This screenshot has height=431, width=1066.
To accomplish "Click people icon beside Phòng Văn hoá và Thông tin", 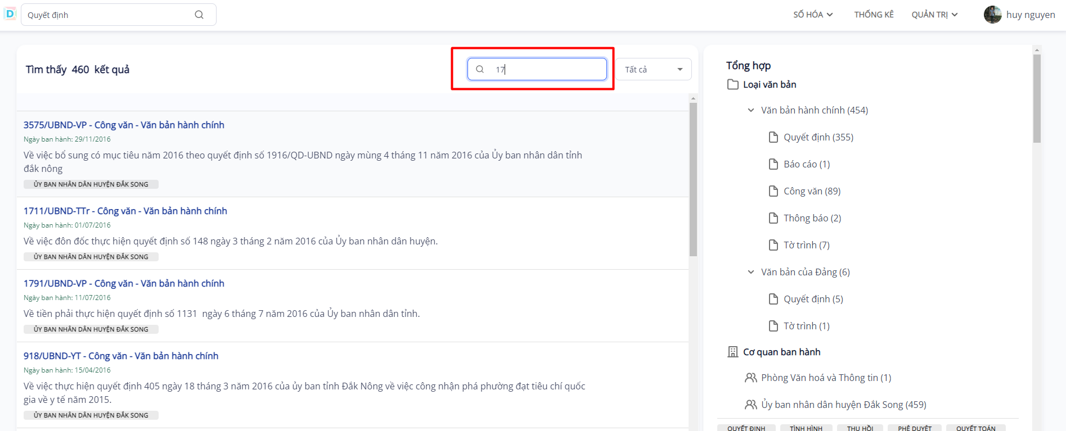I will click(x=750, y=378).
